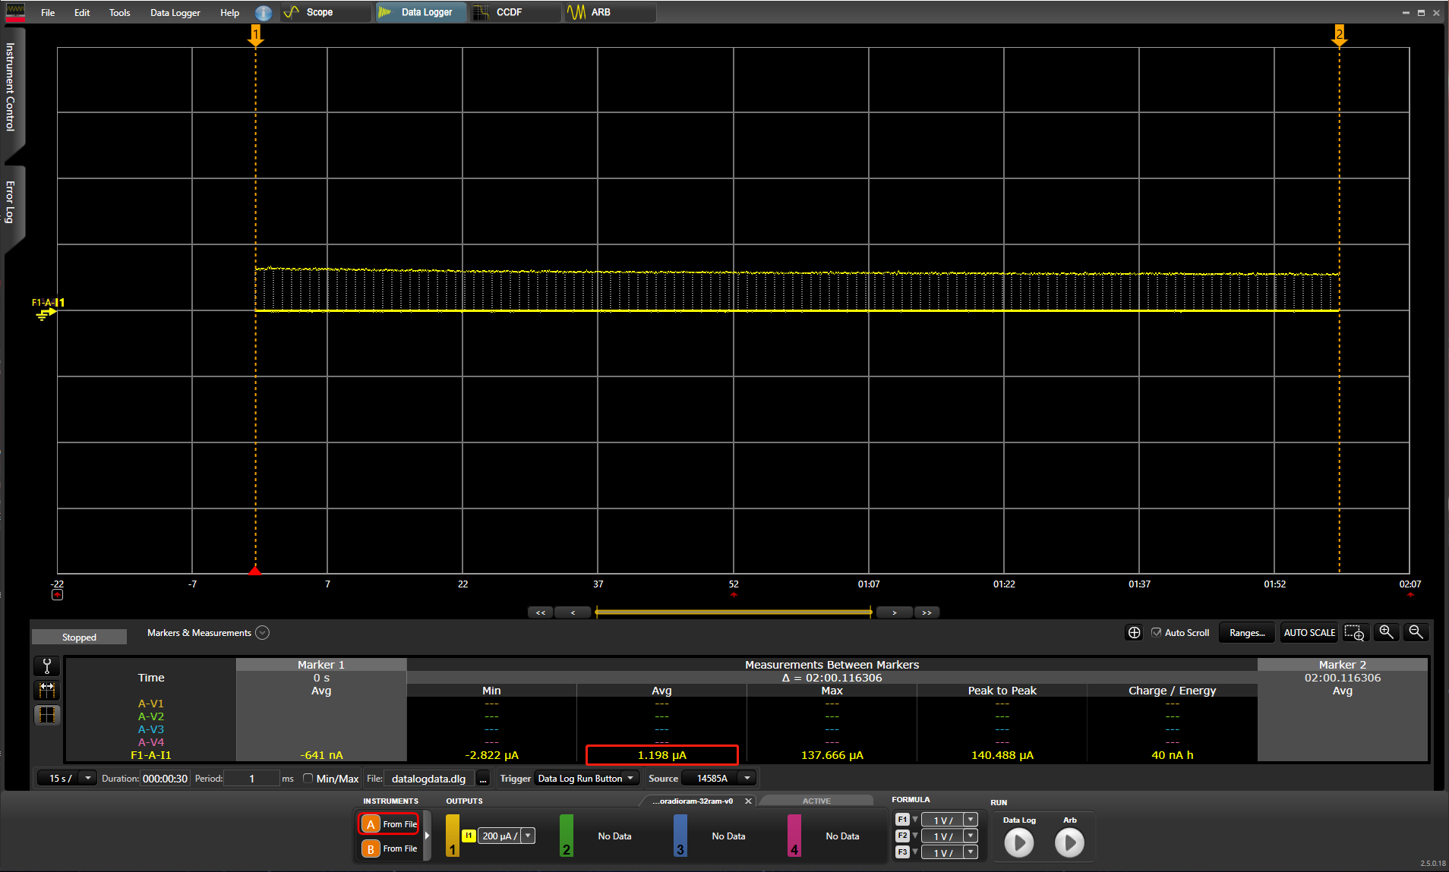Open the Tools menu
The image size is (1449, 872).
pyautogui.click(x=119, y=12)
